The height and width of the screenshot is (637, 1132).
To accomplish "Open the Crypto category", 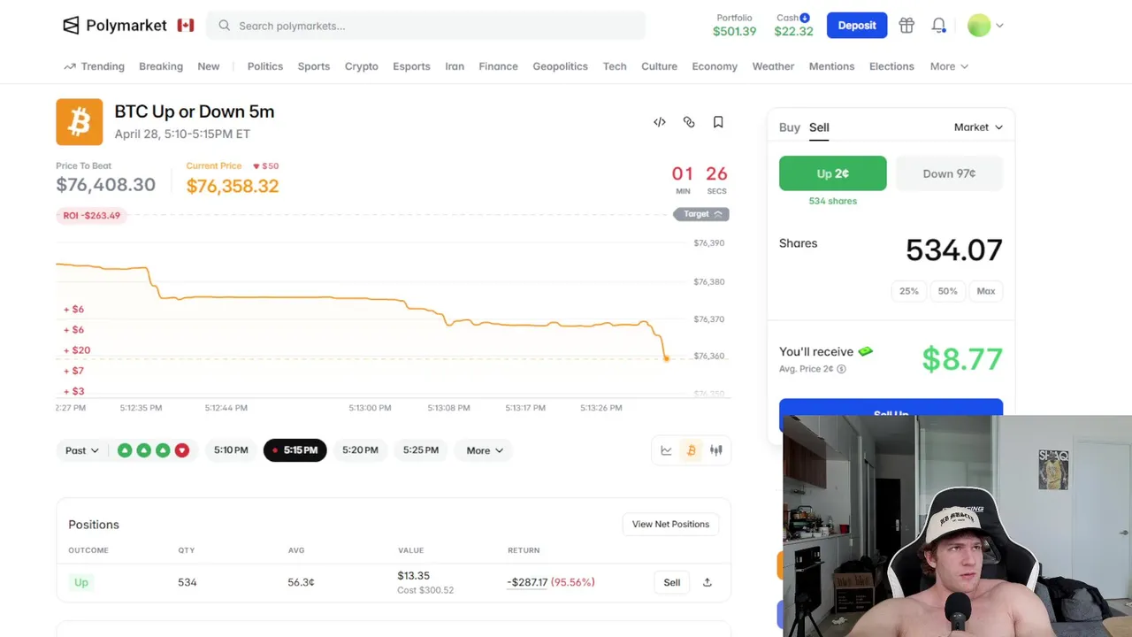I will [x=361, y=66].
